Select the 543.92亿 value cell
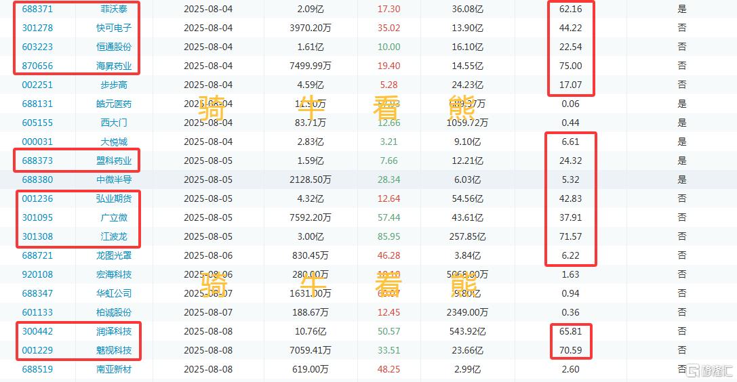 (x=467, y=331)
